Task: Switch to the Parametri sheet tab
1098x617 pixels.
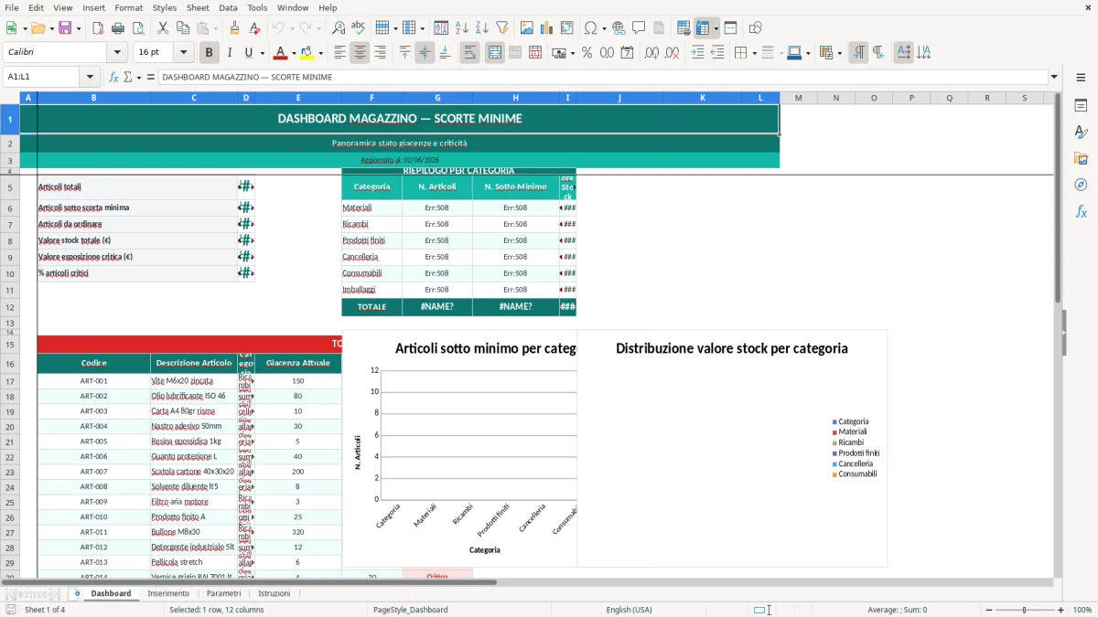Action: click(223, 594)
